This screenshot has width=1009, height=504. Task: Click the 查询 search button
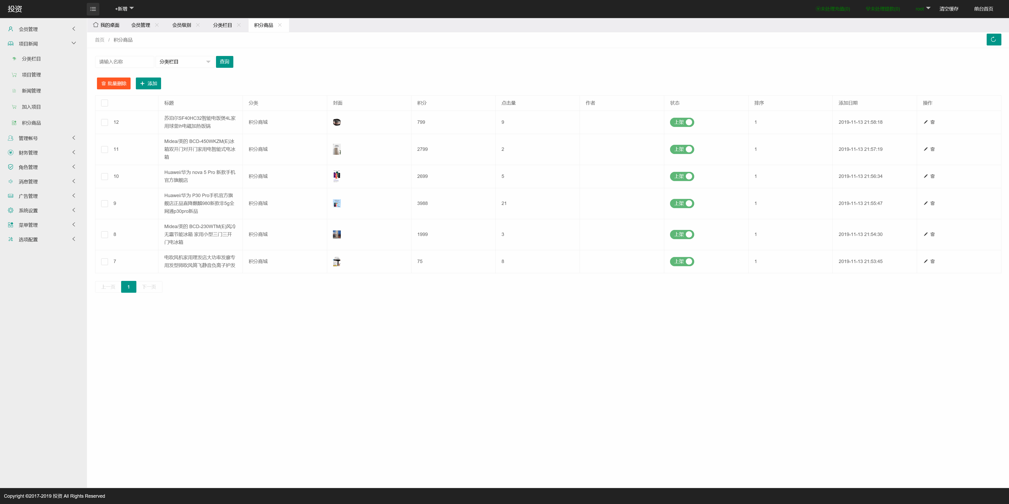pos(224,62)
